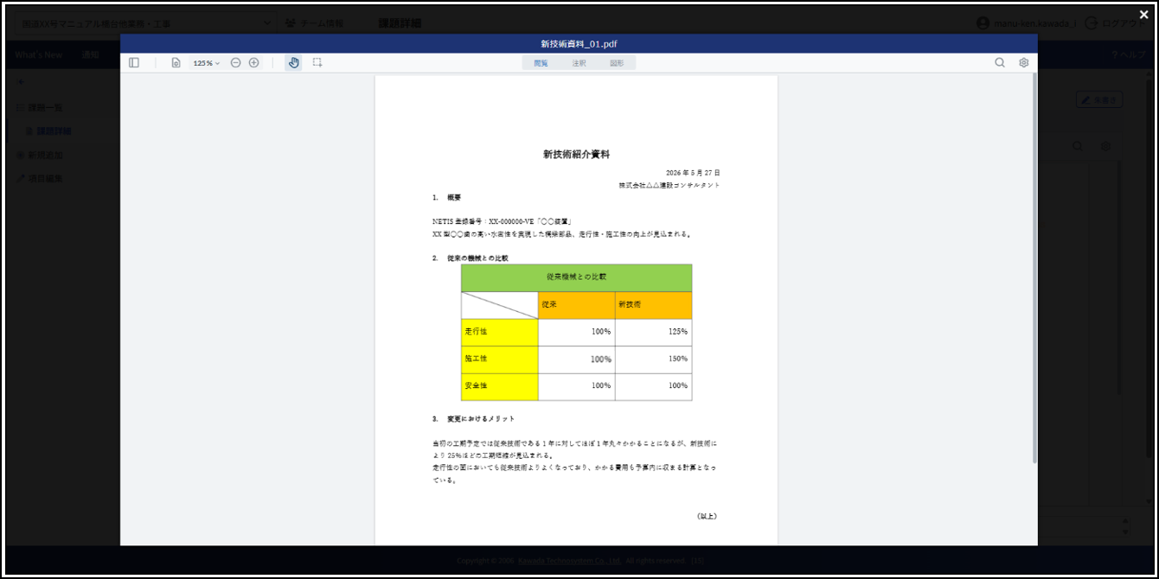Click the background page settings gear icon
Viewport: 1159px width, 579px height.
click(1105, 146)
